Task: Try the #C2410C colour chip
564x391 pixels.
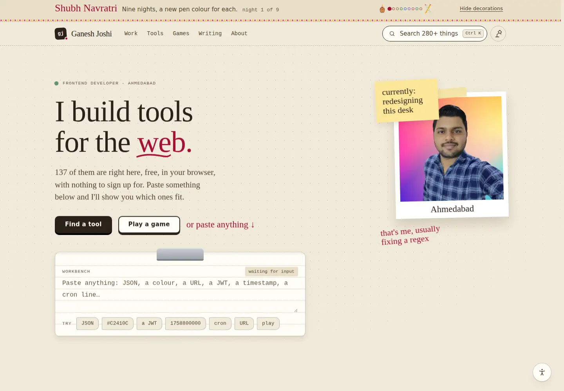Action: click(117, 323)
